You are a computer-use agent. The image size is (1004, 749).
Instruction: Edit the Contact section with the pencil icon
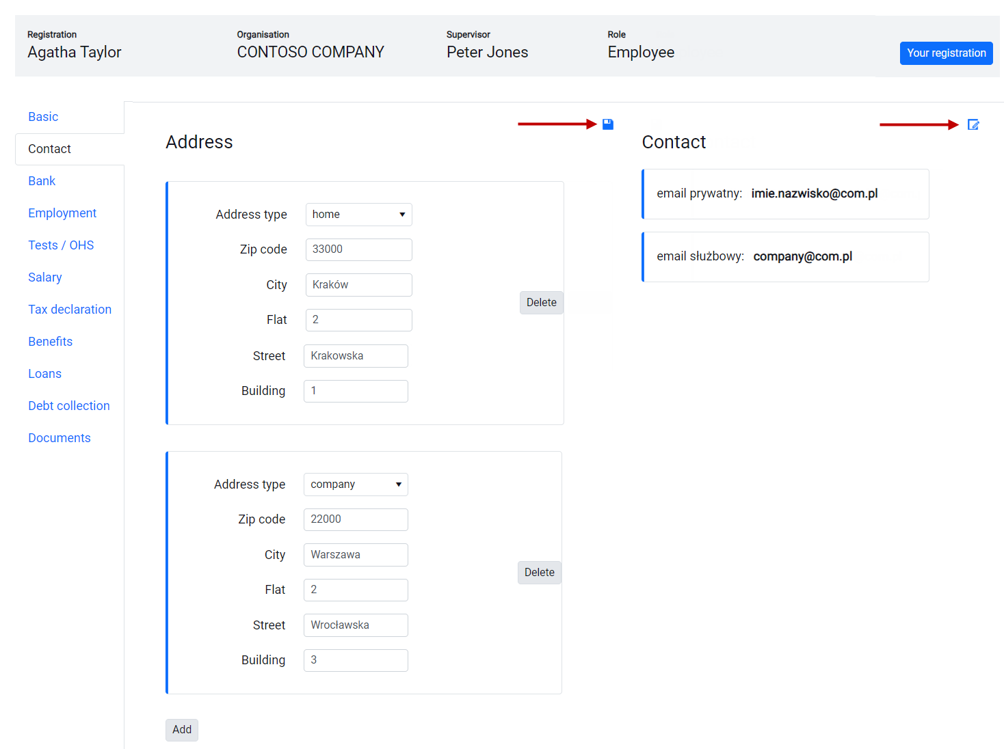click(973, 124)
